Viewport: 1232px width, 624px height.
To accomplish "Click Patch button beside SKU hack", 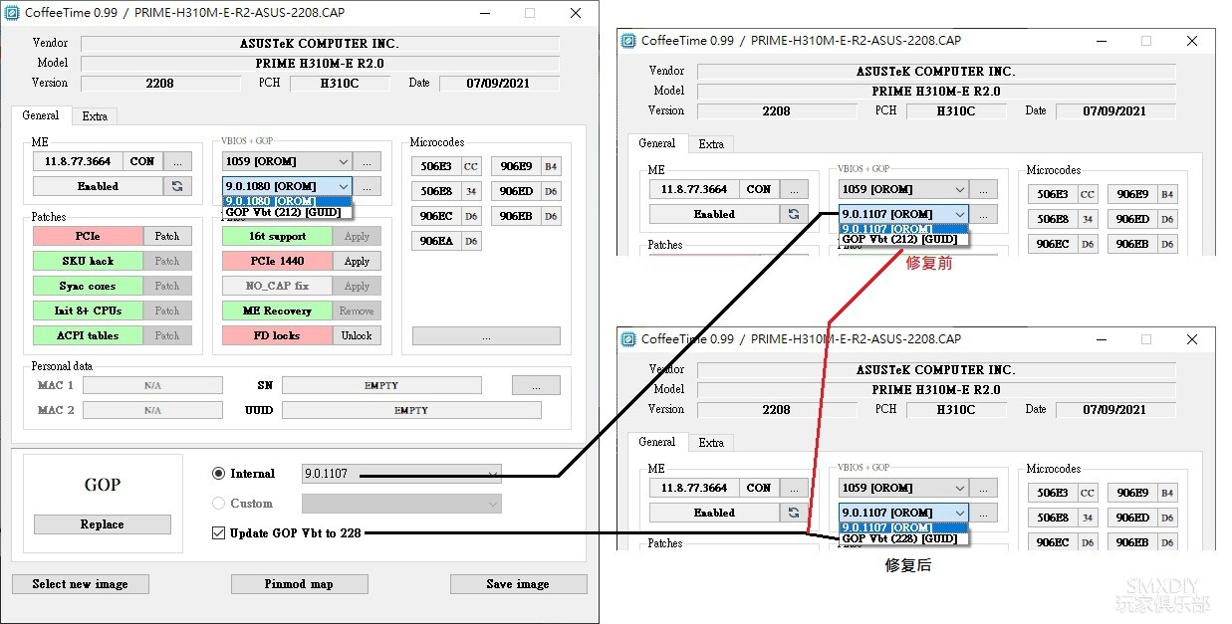I will click(167, 261).
